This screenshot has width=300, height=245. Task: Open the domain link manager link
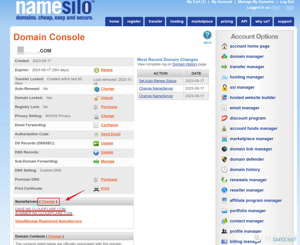point(251,149)
